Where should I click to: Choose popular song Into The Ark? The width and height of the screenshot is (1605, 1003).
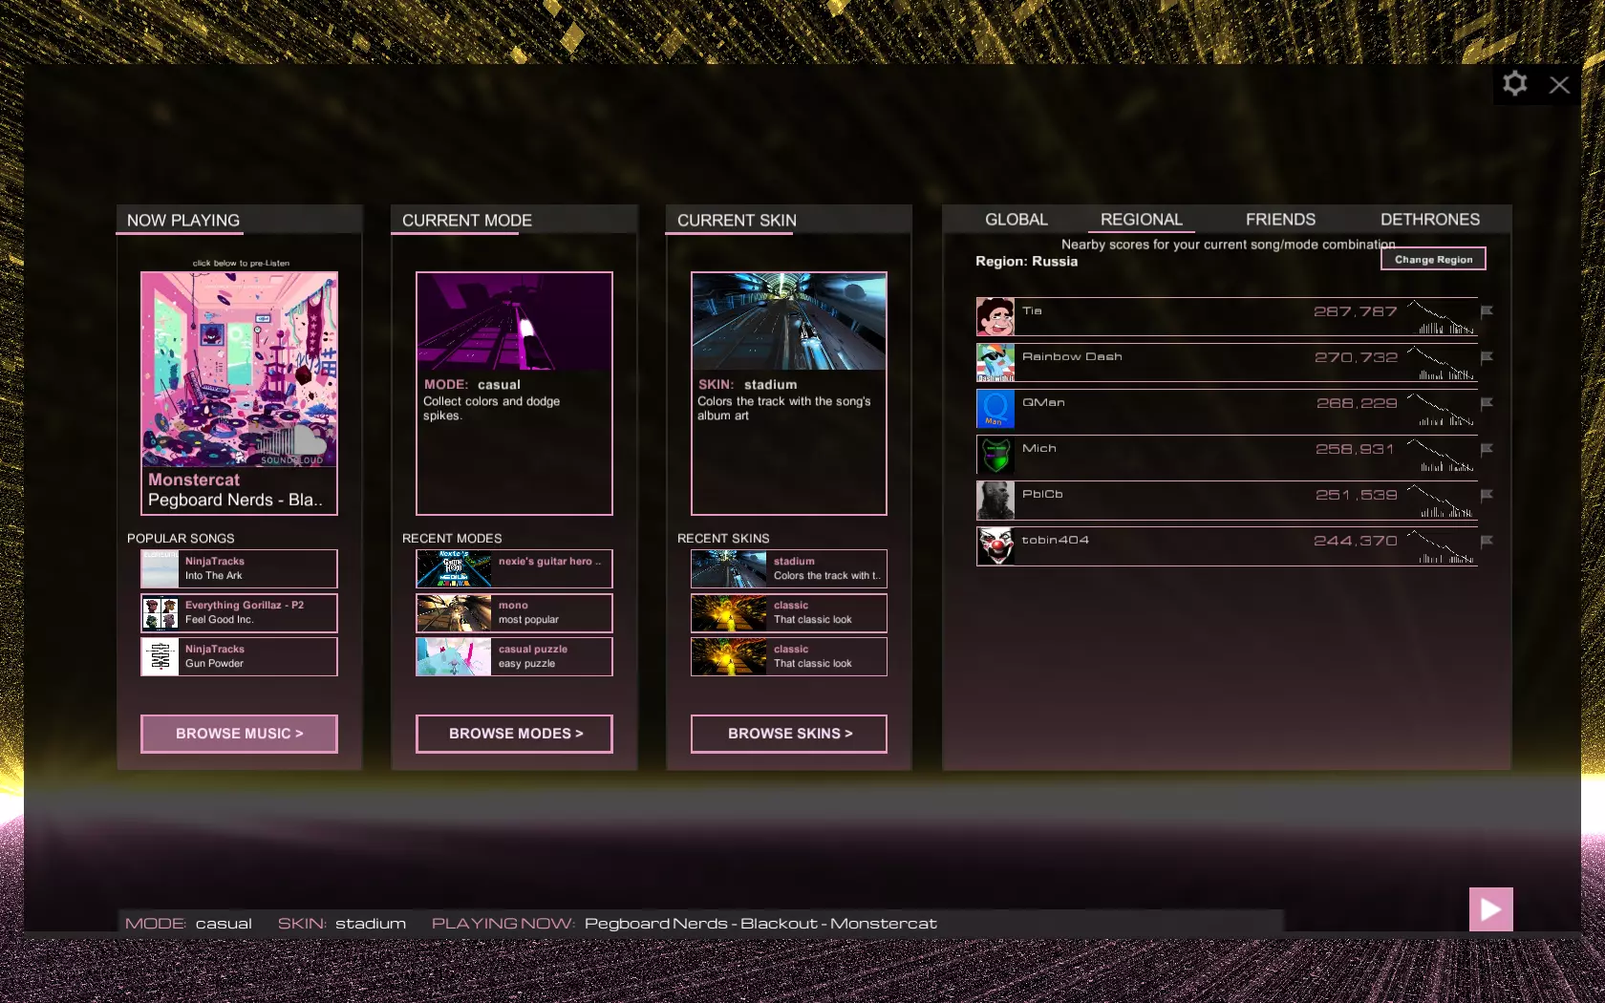point(239,568)
